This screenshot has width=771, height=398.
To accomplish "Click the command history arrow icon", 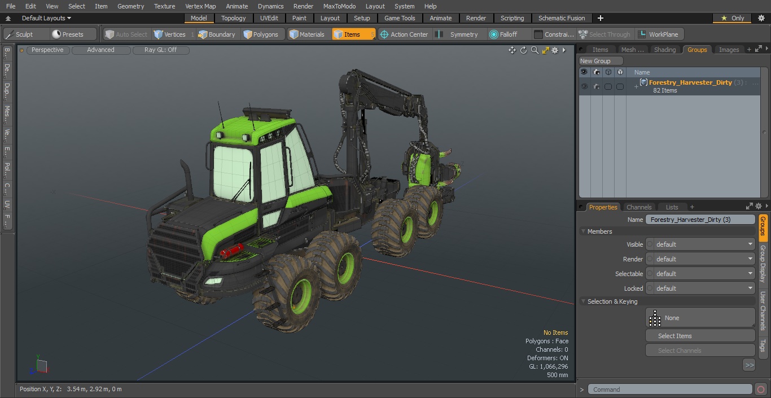I will coord(582,390).
